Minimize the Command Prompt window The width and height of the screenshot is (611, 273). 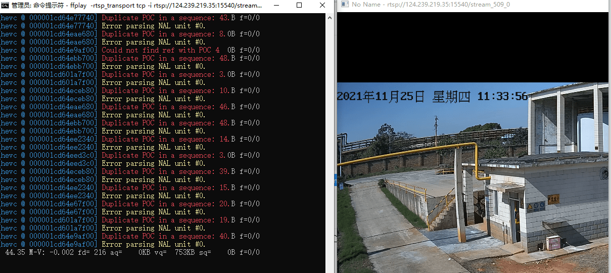click(x=275, y=6)
